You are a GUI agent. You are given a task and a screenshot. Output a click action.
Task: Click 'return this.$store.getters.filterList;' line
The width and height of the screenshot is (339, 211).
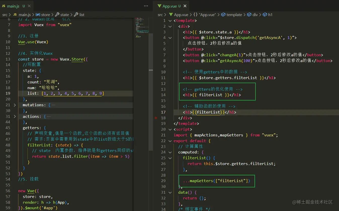(232, 164)
